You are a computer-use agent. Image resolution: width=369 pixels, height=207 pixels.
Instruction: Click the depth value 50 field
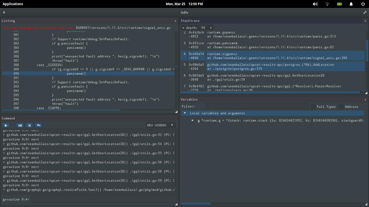[x=203, y=28]
